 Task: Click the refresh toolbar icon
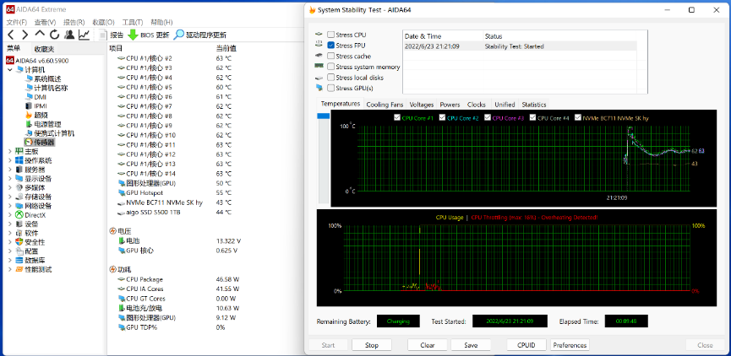[x=55, y=35]
